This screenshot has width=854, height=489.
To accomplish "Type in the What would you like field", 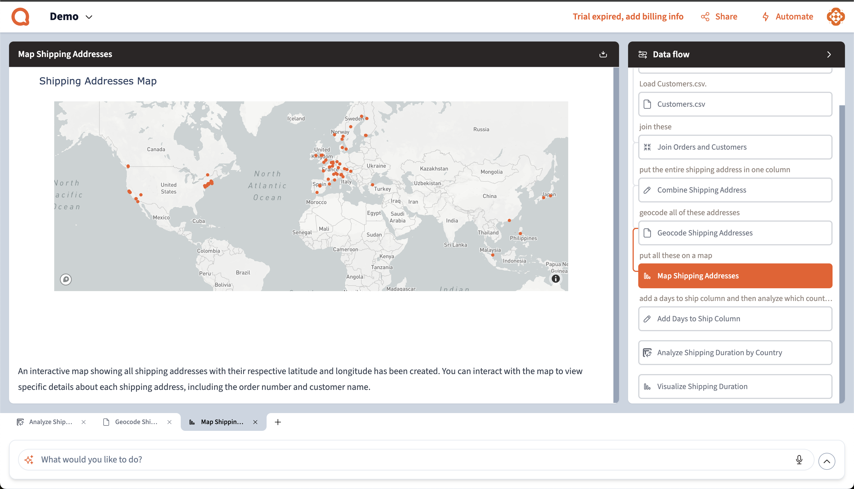I will [x=403, y=459].
